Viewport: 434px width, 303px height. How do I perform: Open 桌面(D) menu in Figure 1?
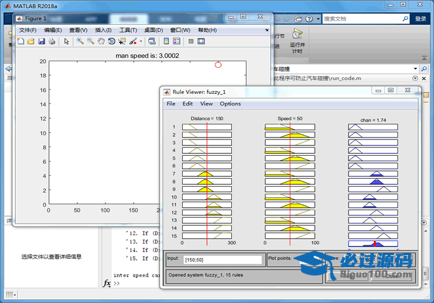point(154,30)
